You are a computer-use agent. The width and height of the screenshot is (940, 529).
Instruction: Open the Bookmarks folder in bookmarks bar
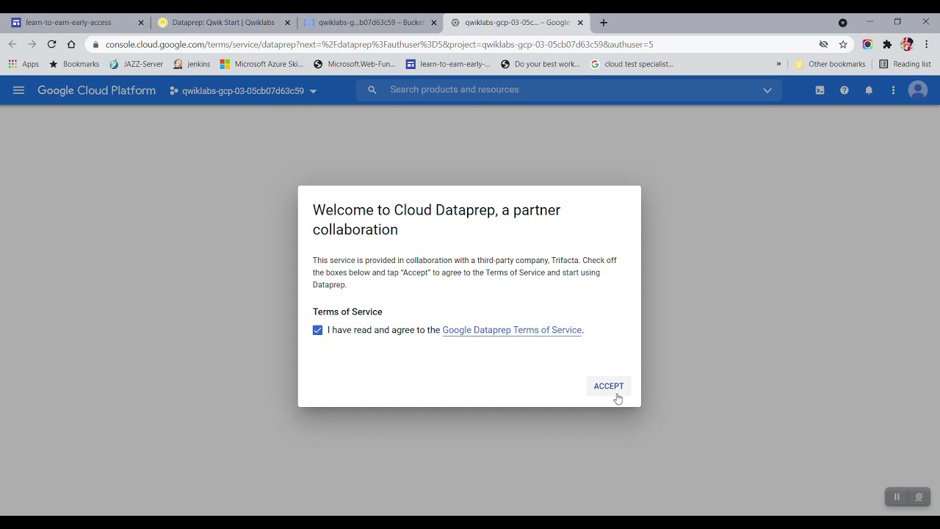click(74, 64)
